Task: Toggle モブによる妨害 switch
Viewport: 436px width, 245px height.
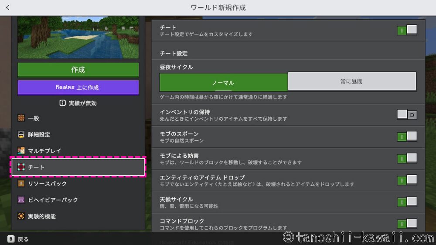Action: [407, 158]
